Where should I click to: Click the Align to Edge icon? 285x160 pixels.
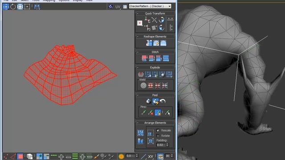154,28
